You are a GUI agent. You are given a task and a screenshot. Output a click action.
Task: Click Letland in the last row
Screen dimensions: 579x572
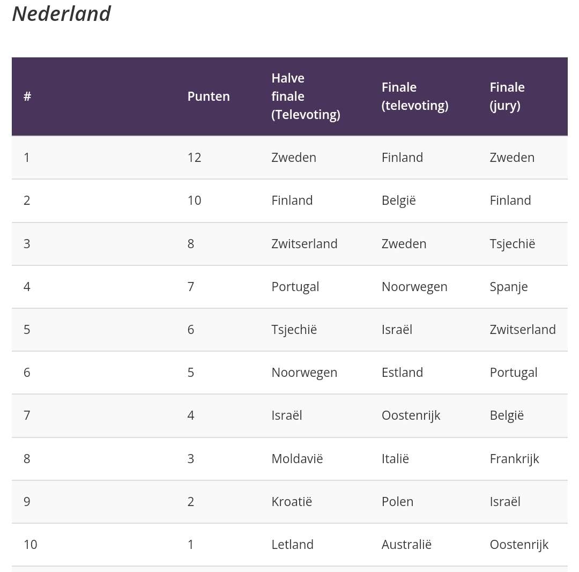pos(292,544)
